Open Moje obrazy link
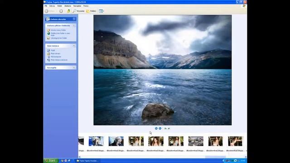The image size is (290, 163). [53, 53]
